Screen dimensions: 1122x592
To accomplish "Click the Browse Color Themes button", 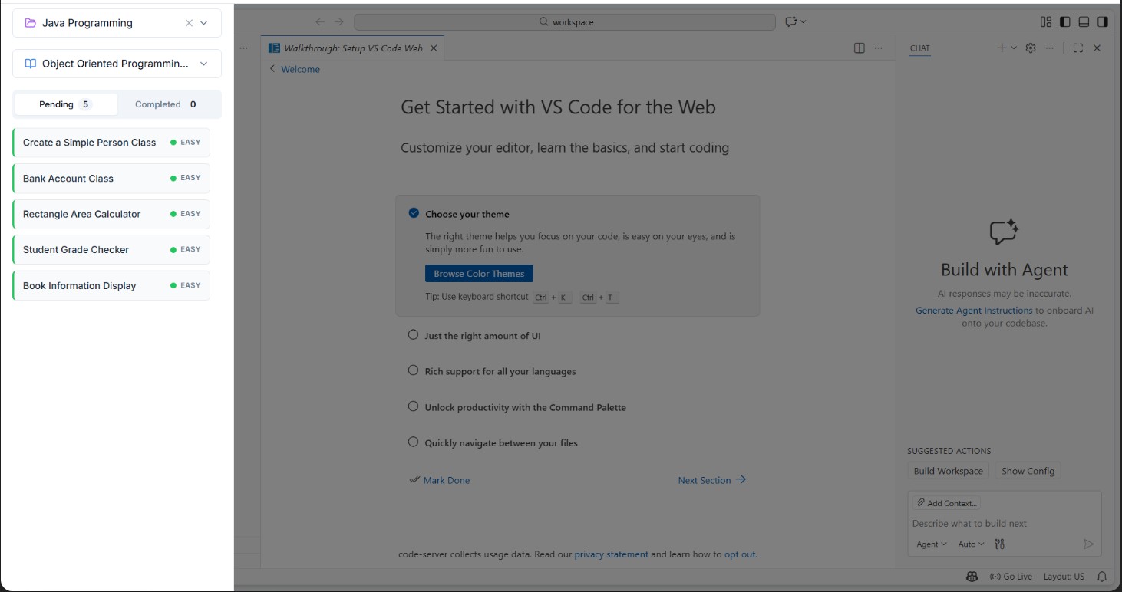I will (x=479, y=273).
